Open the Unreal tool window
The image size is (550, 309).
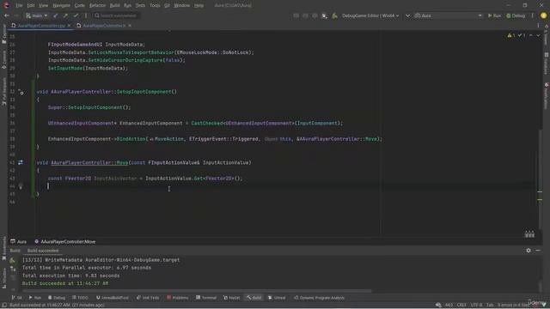[277, 298]
